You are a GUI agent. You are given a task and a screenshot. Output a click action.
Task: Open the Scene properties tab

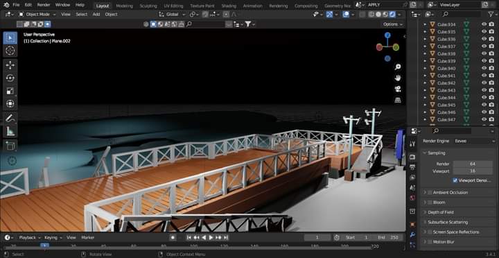point(413,188)
